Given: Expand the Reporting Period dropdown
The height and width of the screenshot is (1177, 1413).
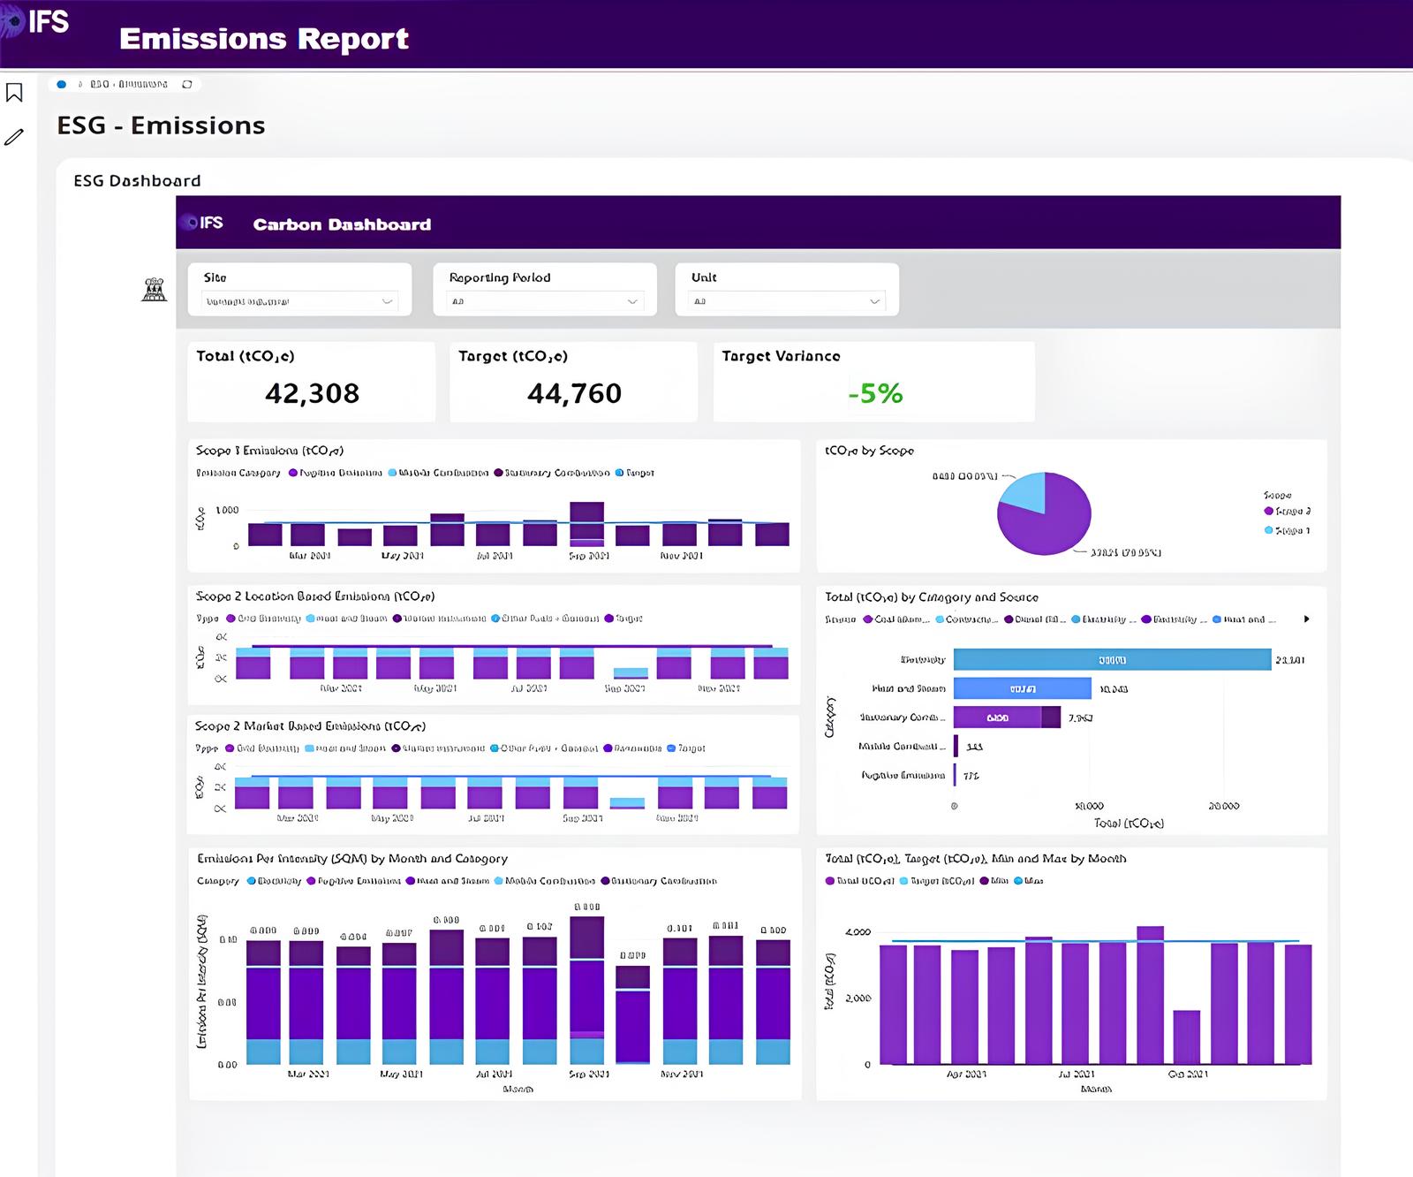Looking at the screenshot, I should [x=544, y=302].
